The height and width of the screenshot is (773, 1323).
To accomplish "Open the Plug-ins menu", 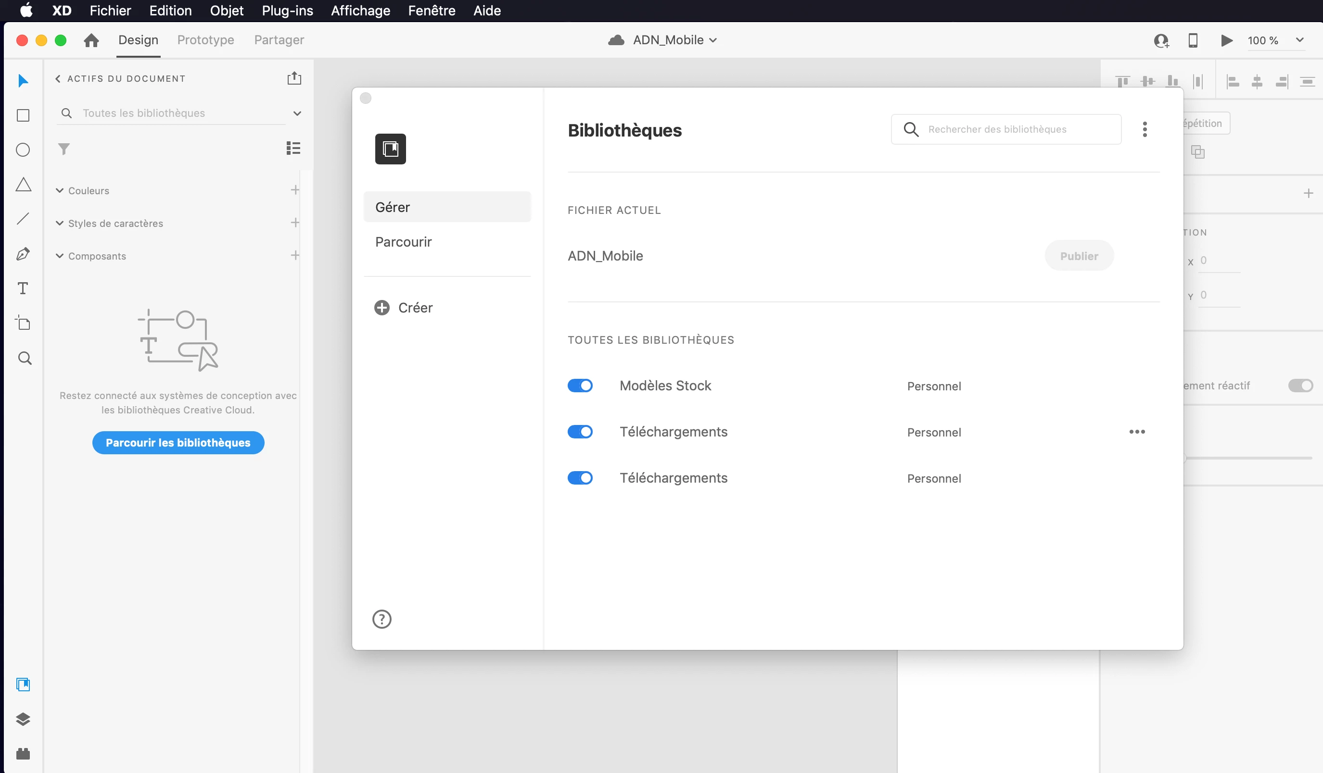I will click(x=287, y=11).
